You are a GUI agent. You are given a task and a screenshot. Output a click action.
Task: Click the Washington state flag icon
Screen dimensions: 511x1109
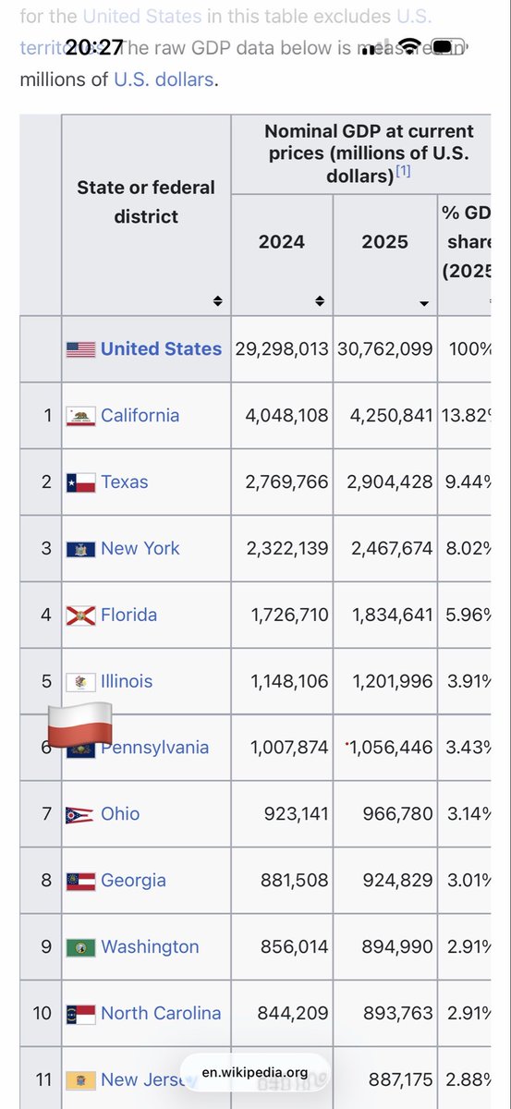click(x=80, y=947)
